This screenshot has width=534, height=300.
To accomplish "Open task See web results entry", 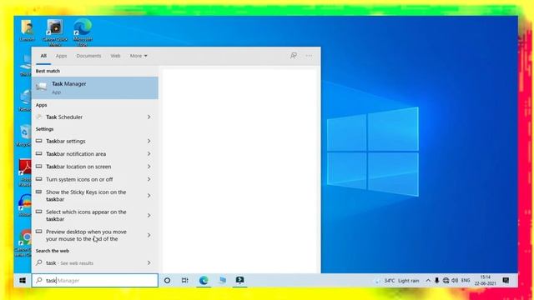I will (x=94, y=262).
